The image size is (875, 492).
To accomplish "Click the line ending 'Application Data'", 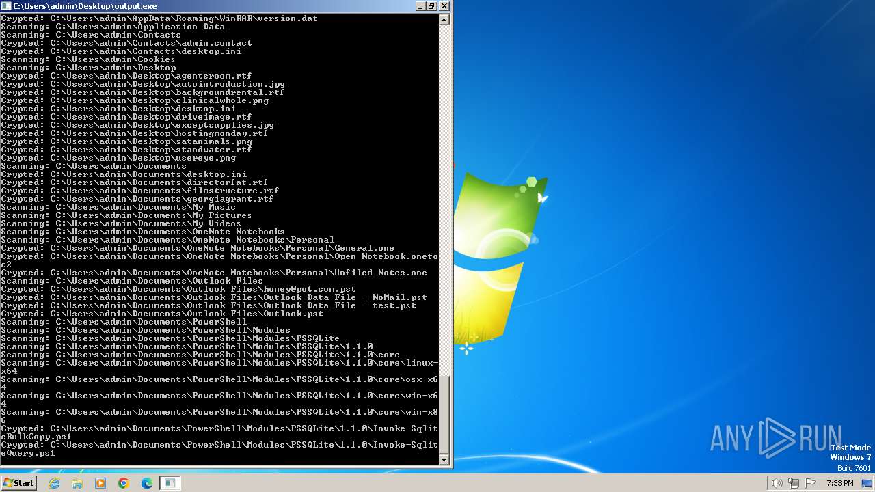I will (113, 27).
